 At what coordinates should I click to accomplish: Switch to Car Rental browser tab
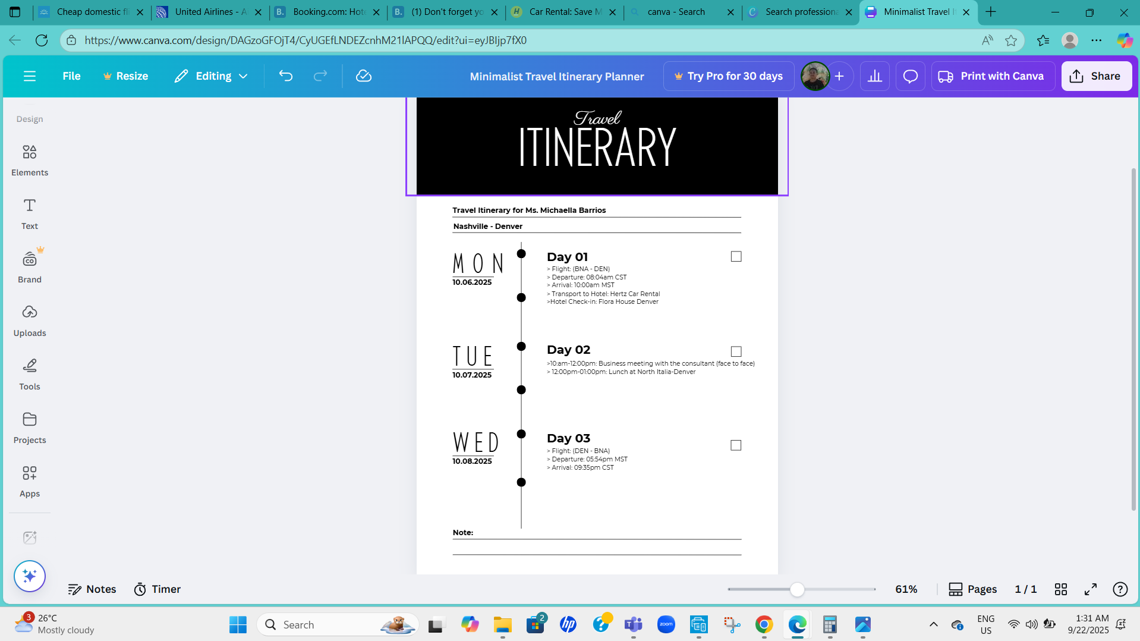point(565,12)
